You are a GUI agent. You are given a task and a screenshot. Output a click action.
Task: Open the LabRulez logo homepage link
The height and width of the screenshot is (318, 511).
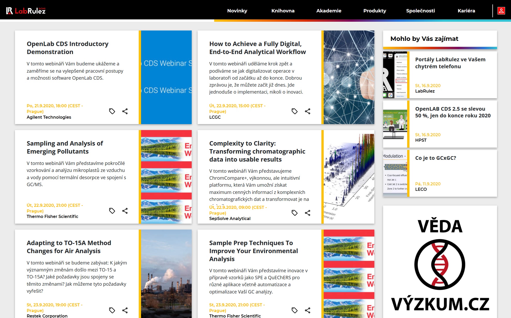[x=26, y=11]
